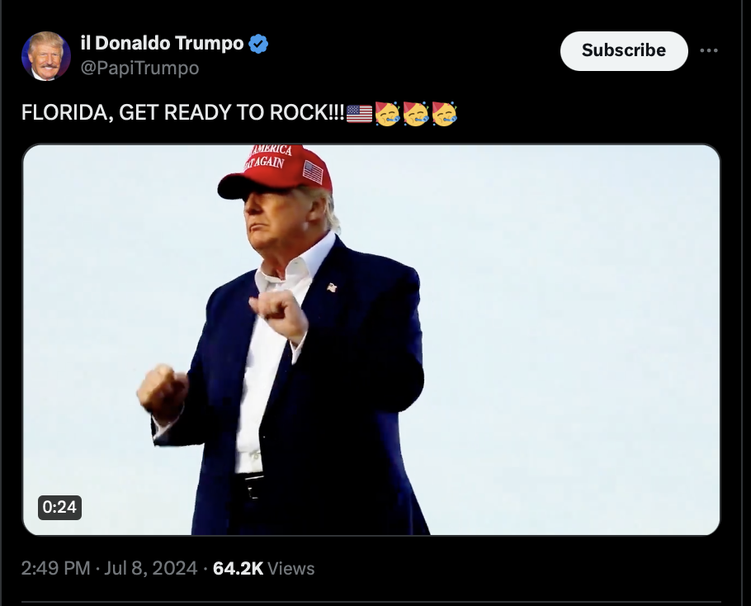Click the last party face emoji

(x=445, y=114)
